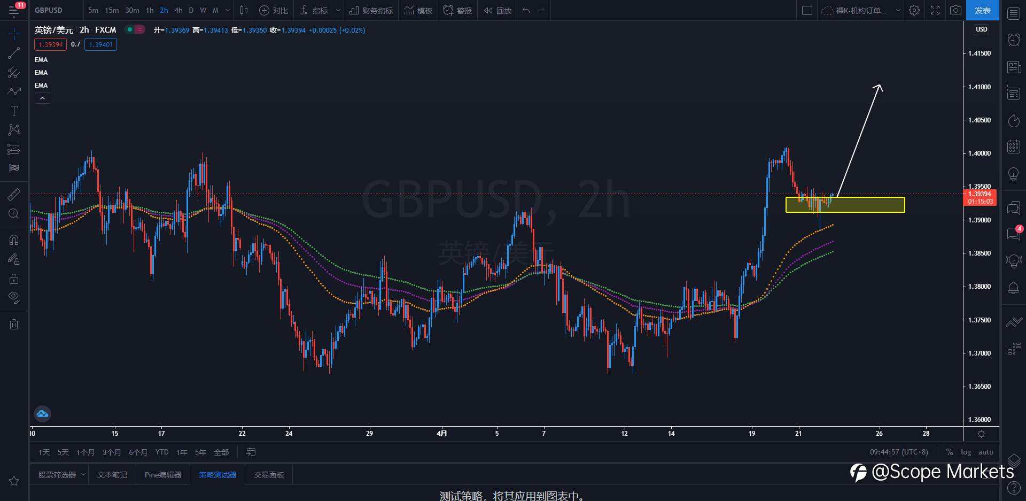This screenshot has height=501, width=1026.
Task: Open the economic calendar panel
Action: coord(1014,147)
